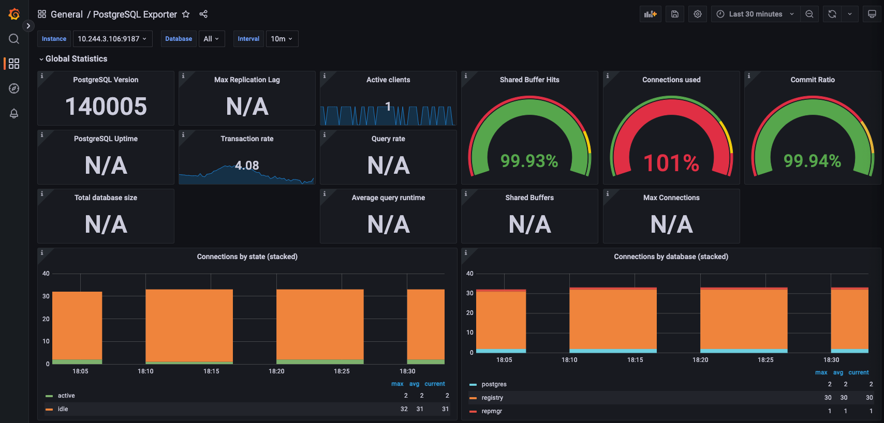Image resolution: width=884 pixels, height=423 pixels.
Task: Open Connections by database (stacked) title menu
Action: 671,256
